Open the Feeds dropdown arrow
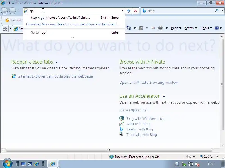The width and height of the screenshot is (225, 168). [x=147, y=28]
